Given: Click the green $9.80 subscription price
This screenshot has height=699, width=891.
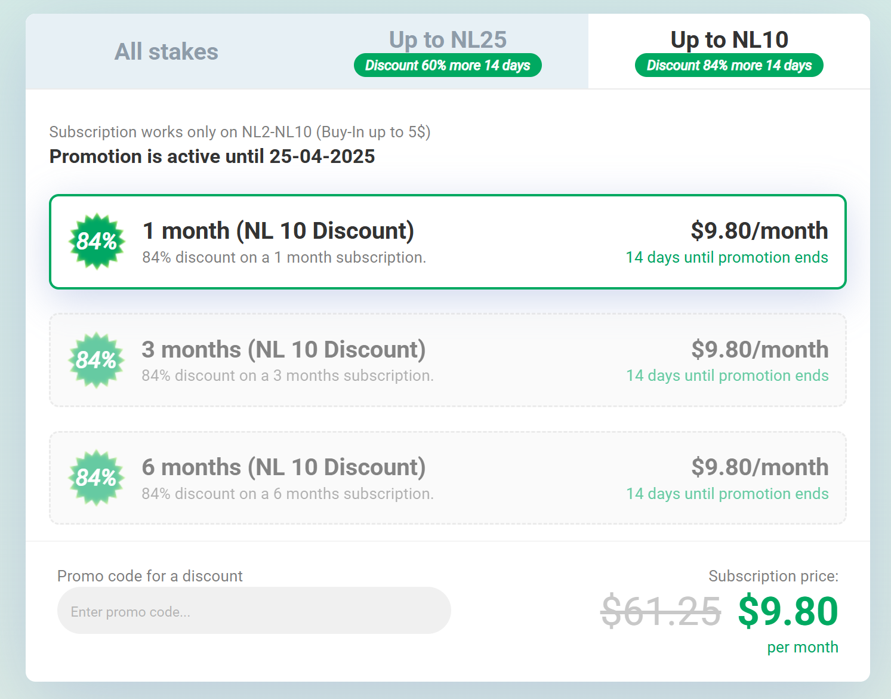Looking at the screenshot, I should click(788, 611).
